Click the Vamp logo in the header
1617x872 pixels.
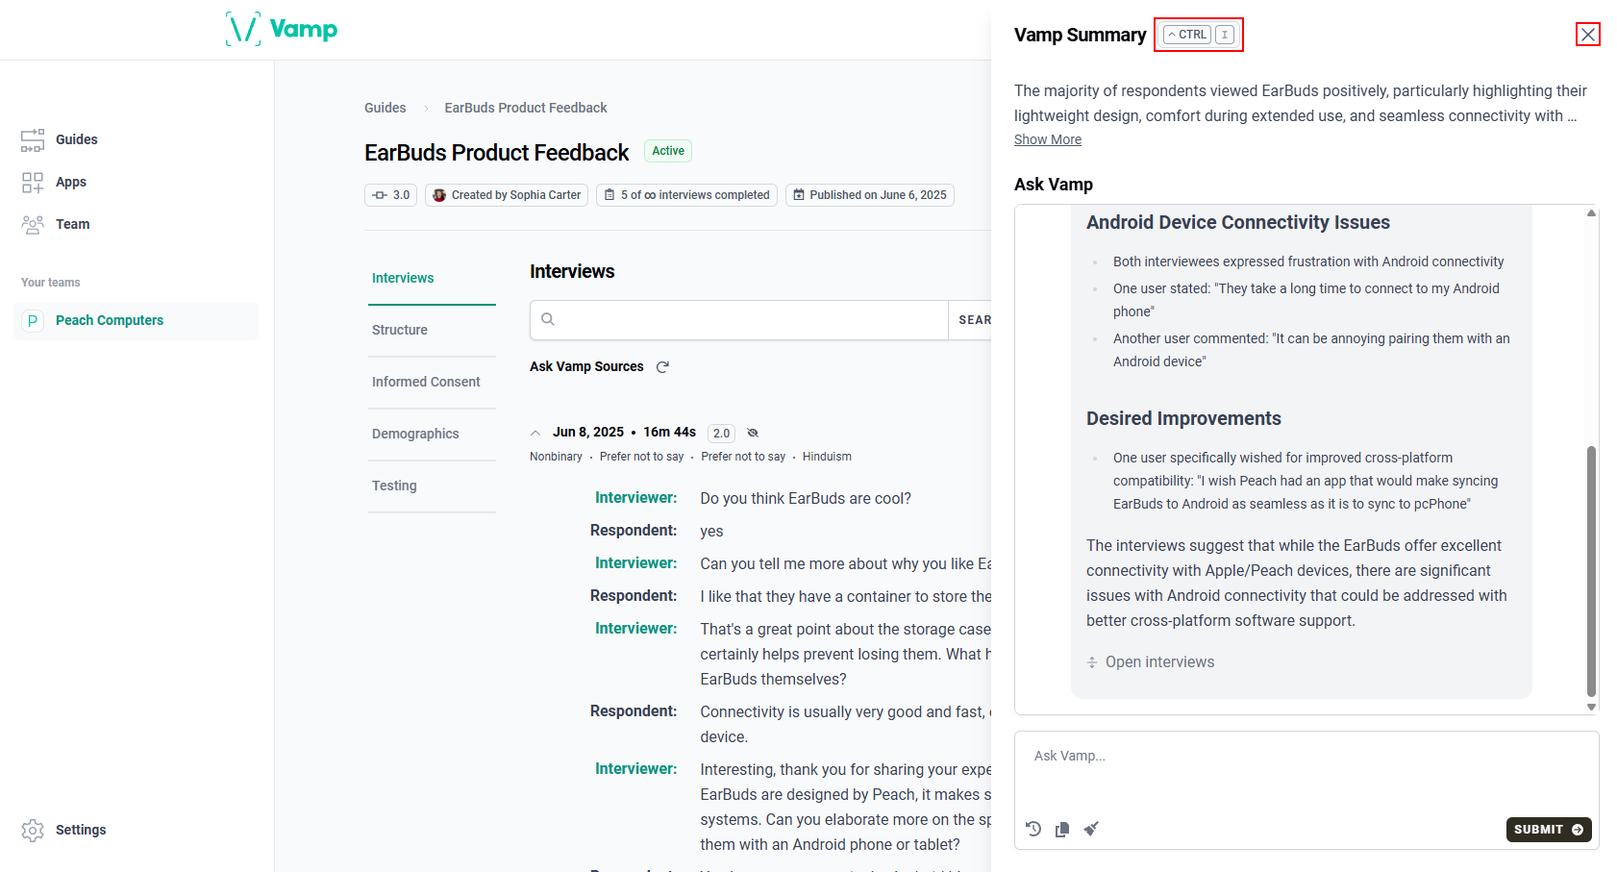click(x=282, y=29)
